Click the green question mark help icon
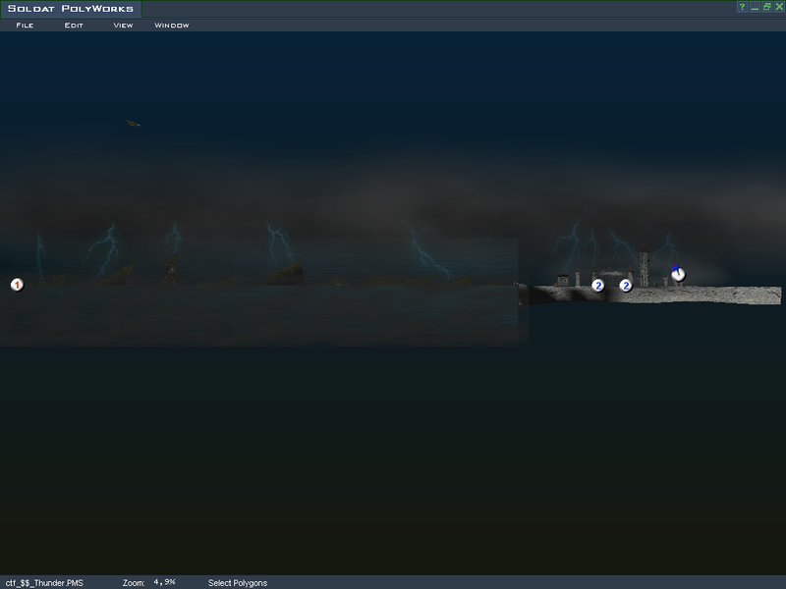 coord(742,7)
